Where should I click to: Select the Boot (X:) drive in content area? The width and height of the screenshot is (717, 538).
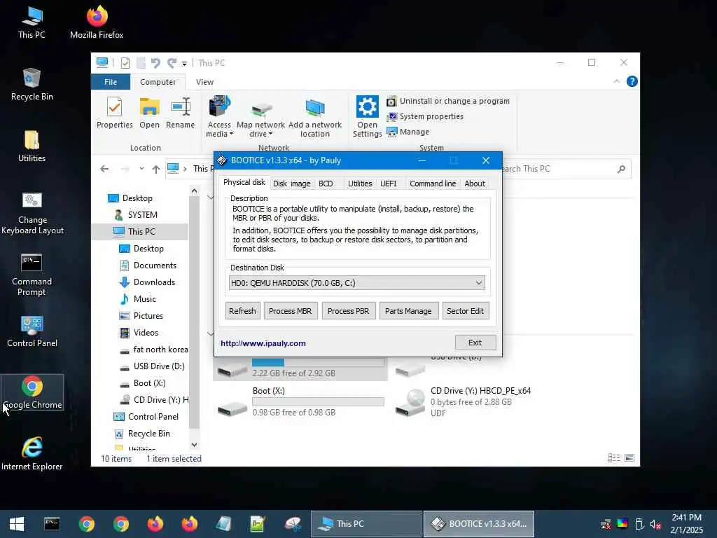(301, 401)
